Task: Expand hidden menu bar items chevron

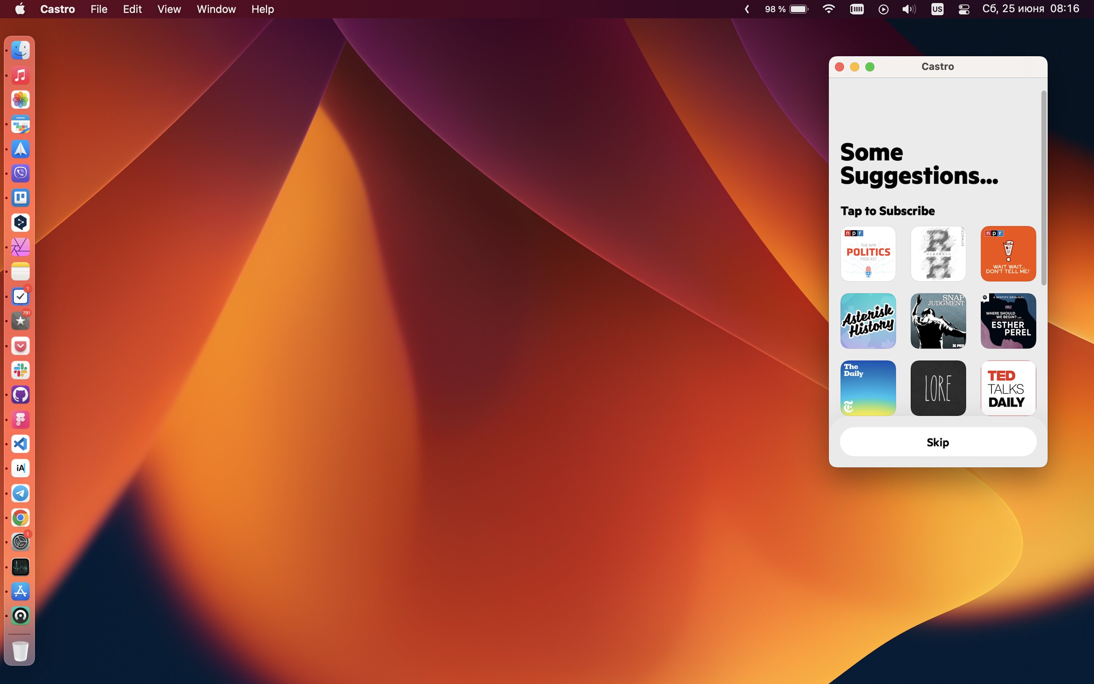Action: pos(747,9)
